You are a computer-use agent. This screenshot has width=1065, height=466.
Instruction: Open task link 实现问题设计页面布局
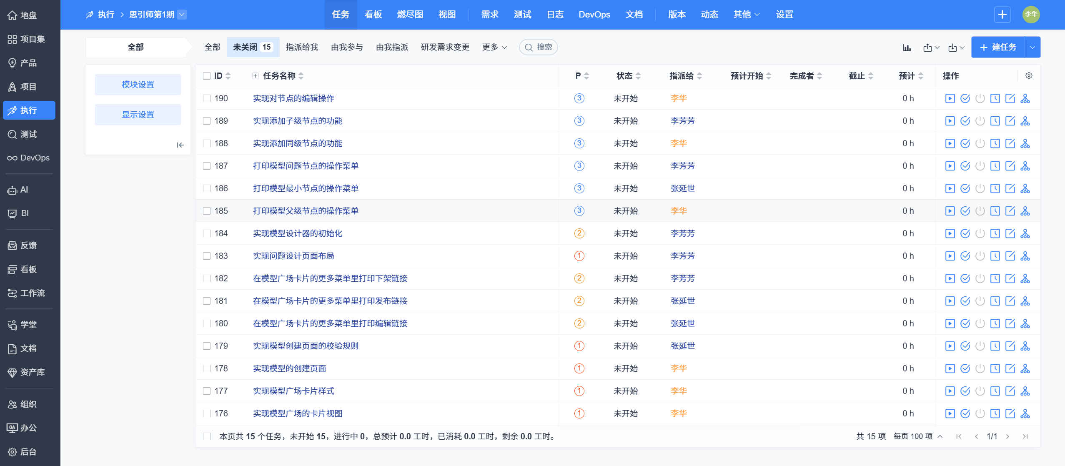293,256
